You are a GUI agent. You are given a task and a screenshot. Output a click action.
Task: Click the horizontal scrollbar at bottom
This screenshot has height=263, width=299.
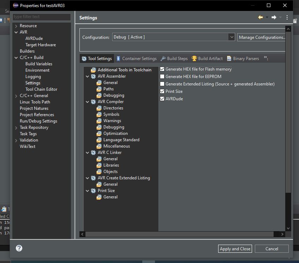click(179, 234)
